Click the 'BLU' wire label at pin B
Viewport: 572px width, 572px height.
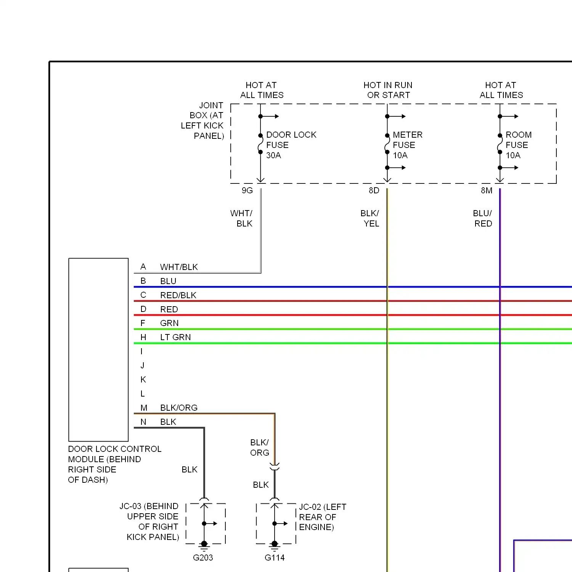pos(168,281)
